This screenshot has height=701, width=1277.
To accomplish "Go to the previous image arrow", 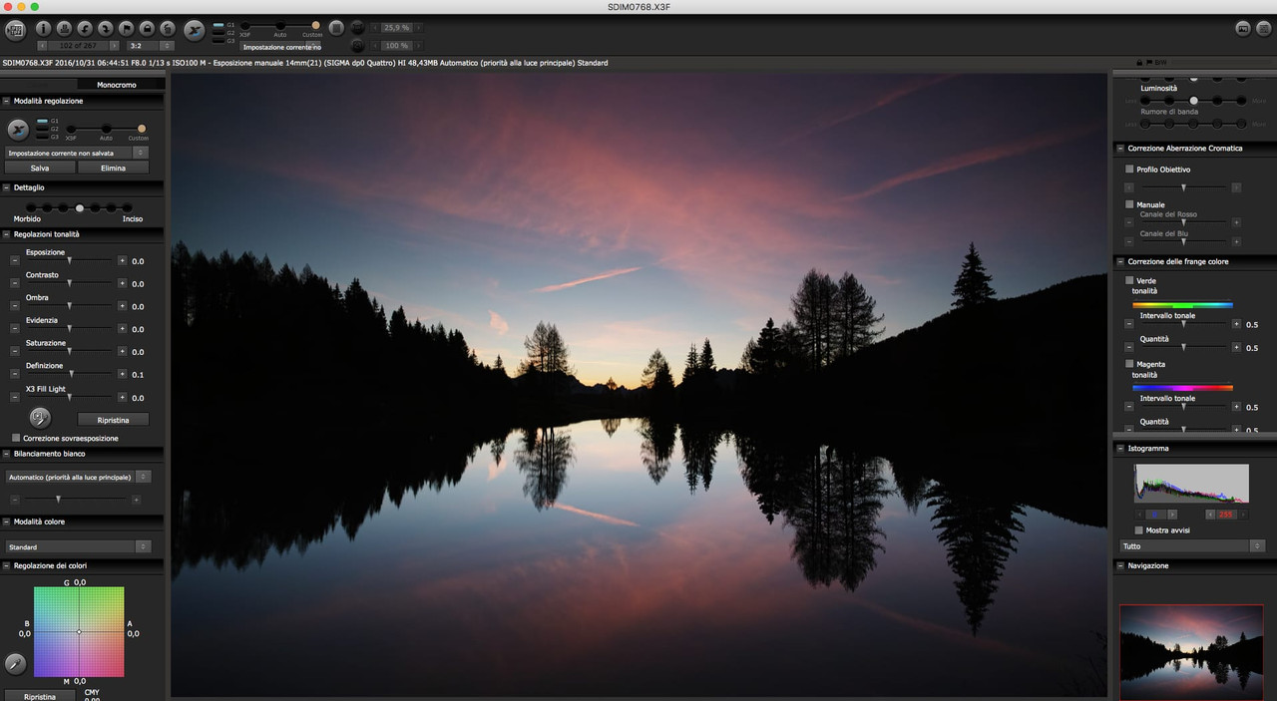I will point(43,45).
